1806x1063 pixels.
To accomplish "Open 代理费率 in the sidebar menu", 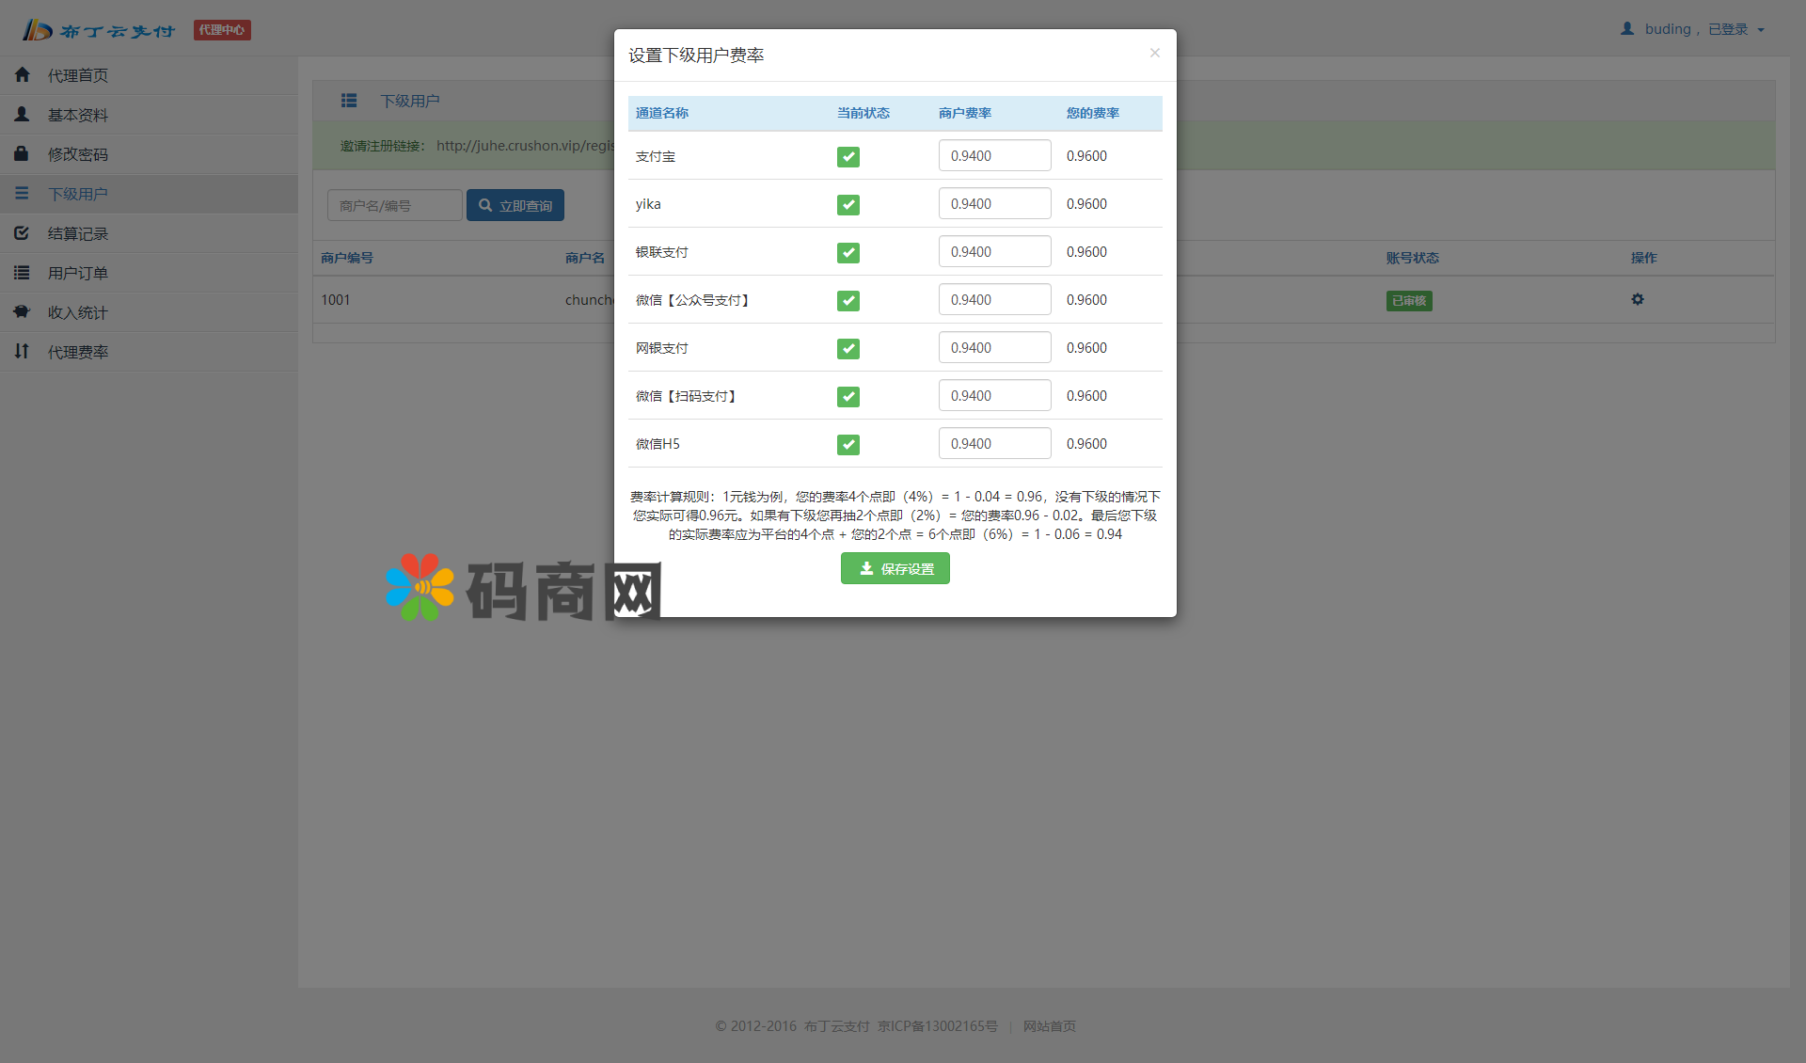I will click(x=78, y=352).
